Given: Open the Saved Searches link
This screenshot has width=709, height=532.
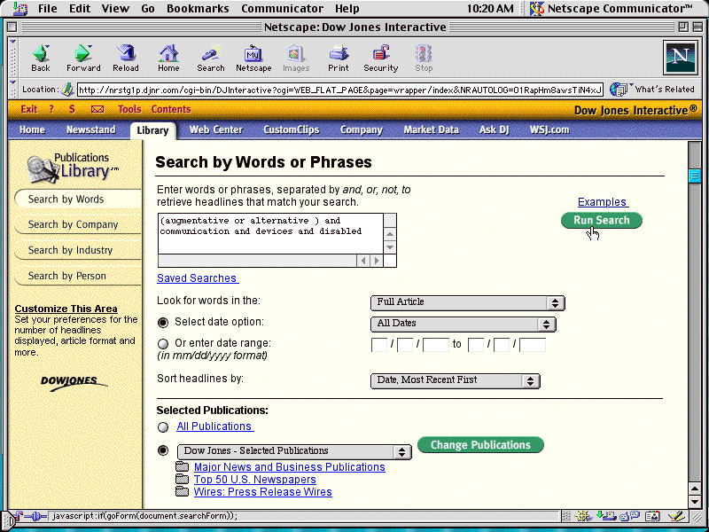Looking at the screenshot, I should click(197, 278).
